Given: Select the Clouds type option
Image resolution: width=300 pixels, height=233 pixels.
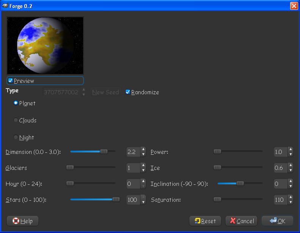Looking at the screenshot, I should (16, 120).
